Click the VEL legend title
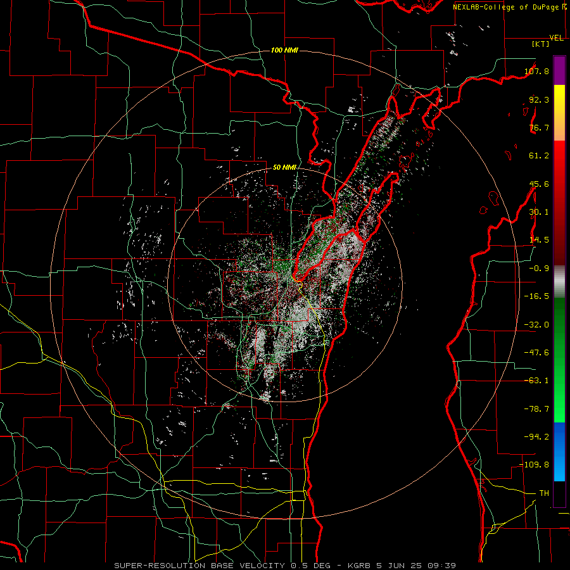This screenshot has width=570, height=570. [x=556, y=38]
